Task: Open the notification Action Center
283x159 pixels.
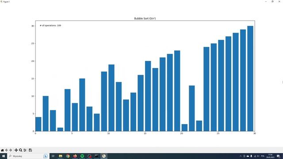Action: click(x=278, y=156)
